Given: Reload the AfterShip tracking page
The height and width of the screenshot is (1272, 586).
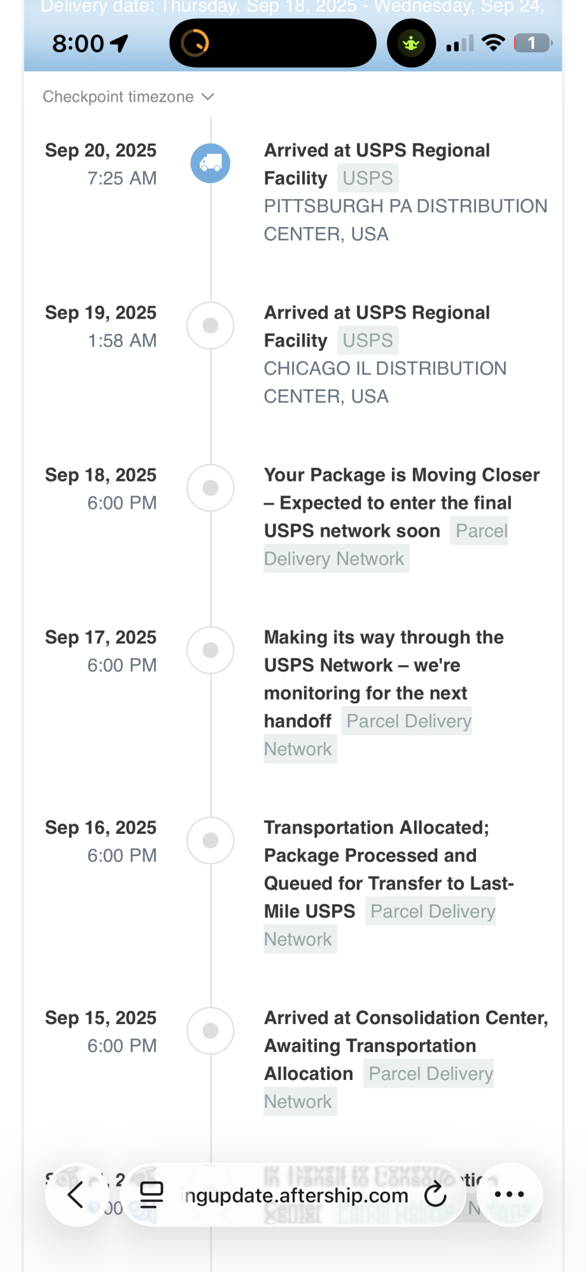Looking at the screenshot, I should point(436,1194).
